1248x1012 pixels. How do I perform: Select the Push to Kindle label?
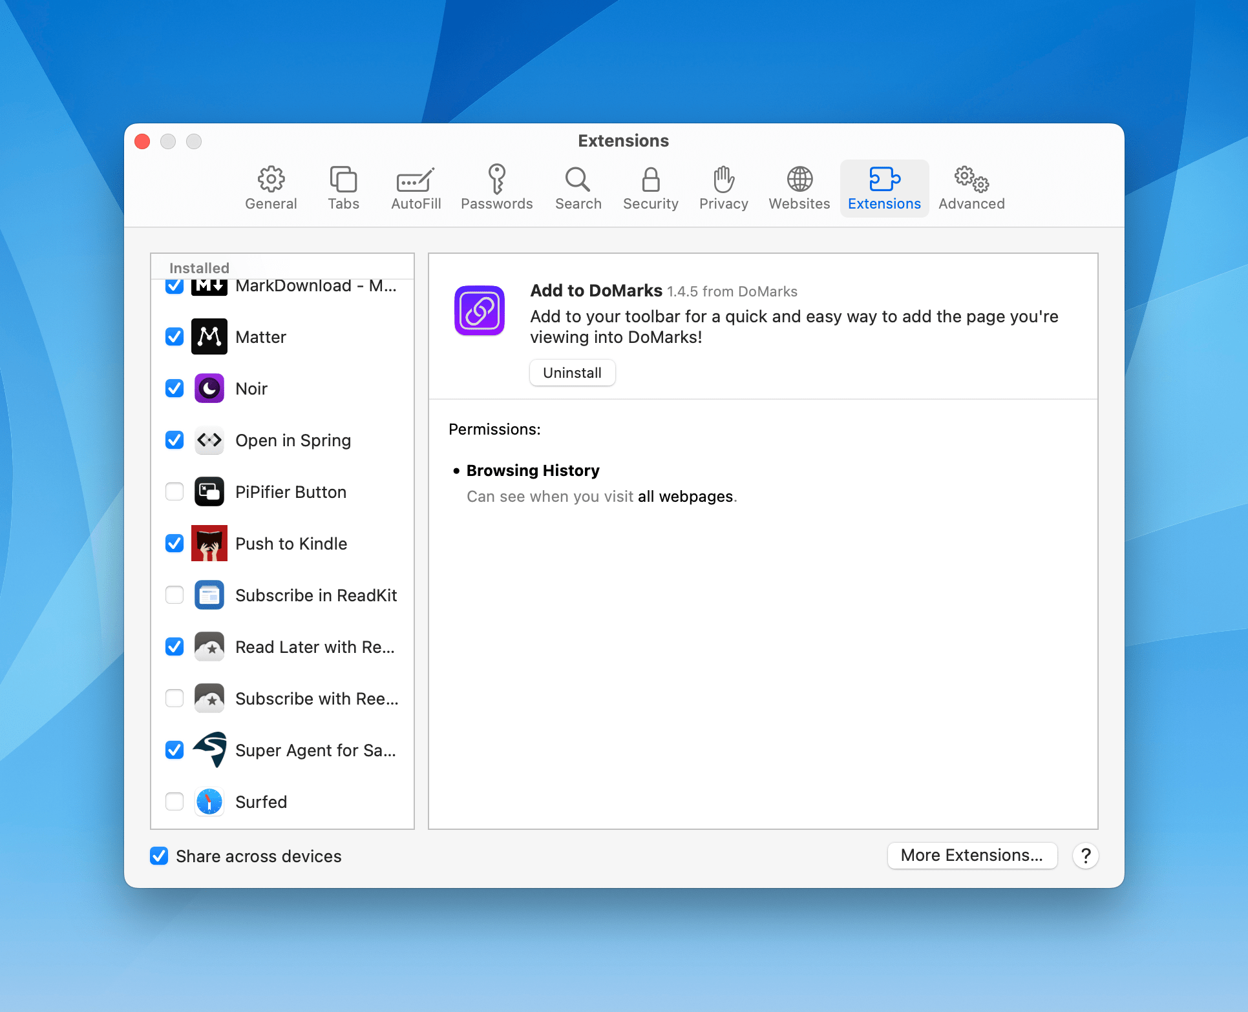point(291,544)
